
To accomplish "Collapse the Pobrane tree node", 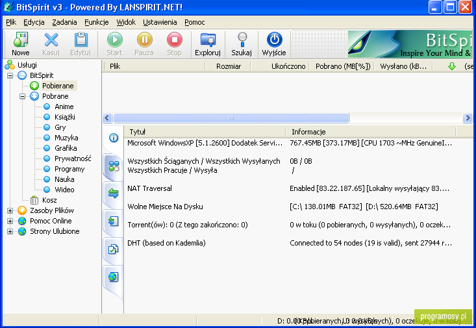I will 23,96.
